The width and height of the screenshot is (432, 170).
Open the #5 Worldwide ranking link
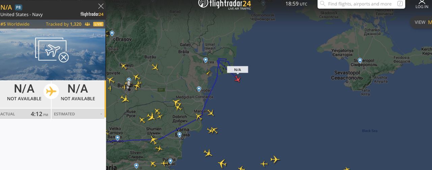click(15, 24)
